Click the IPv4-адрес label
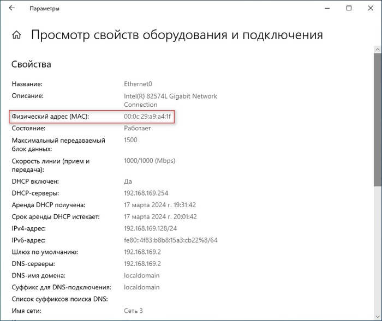This screenshot has width=382, height=321. click(x=29, y=228)
